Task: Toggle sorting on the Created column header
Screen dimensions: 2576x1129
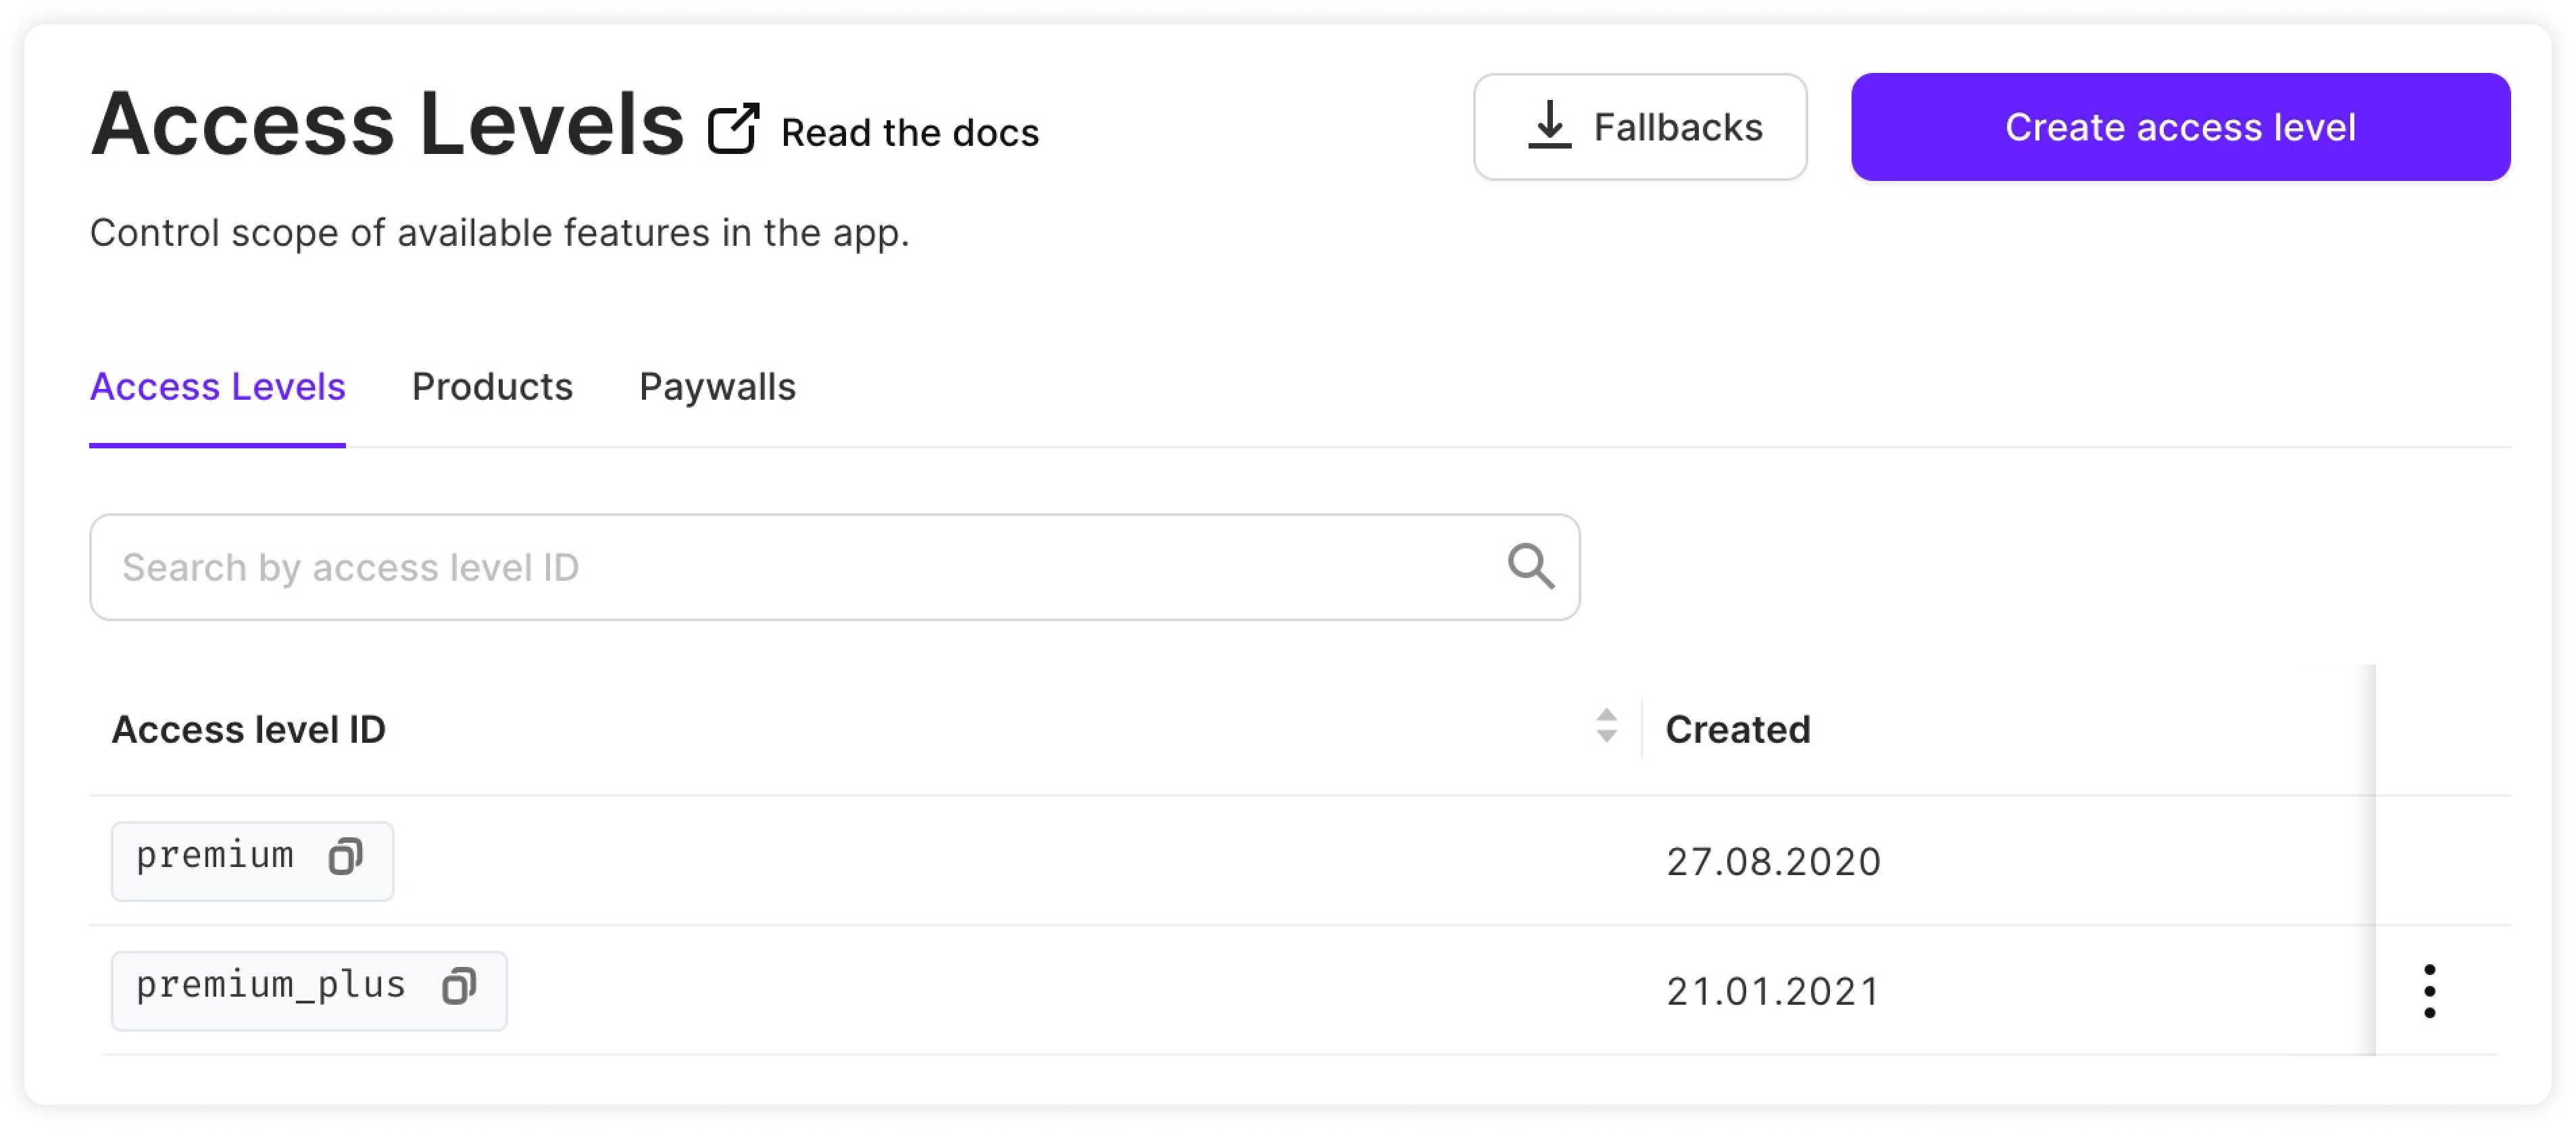Action: (x=1738, y=729)
